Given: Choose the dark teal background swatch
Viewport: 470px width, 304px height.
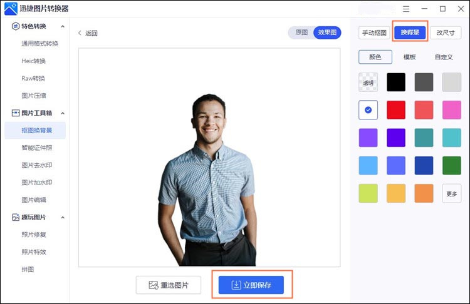Looking at the screenshot, I should [x=424, y=138].
